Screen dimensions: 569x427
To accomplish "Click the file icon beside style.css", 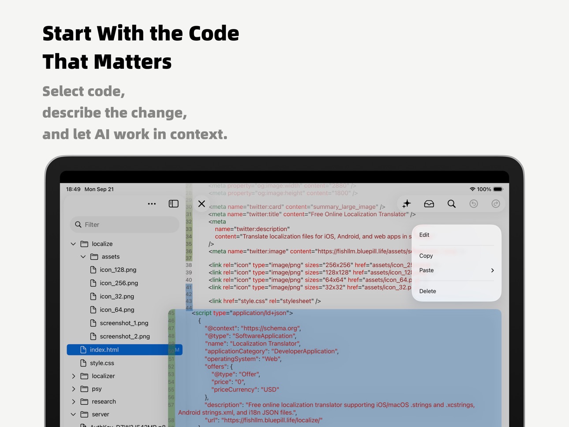I will [83, 363].
